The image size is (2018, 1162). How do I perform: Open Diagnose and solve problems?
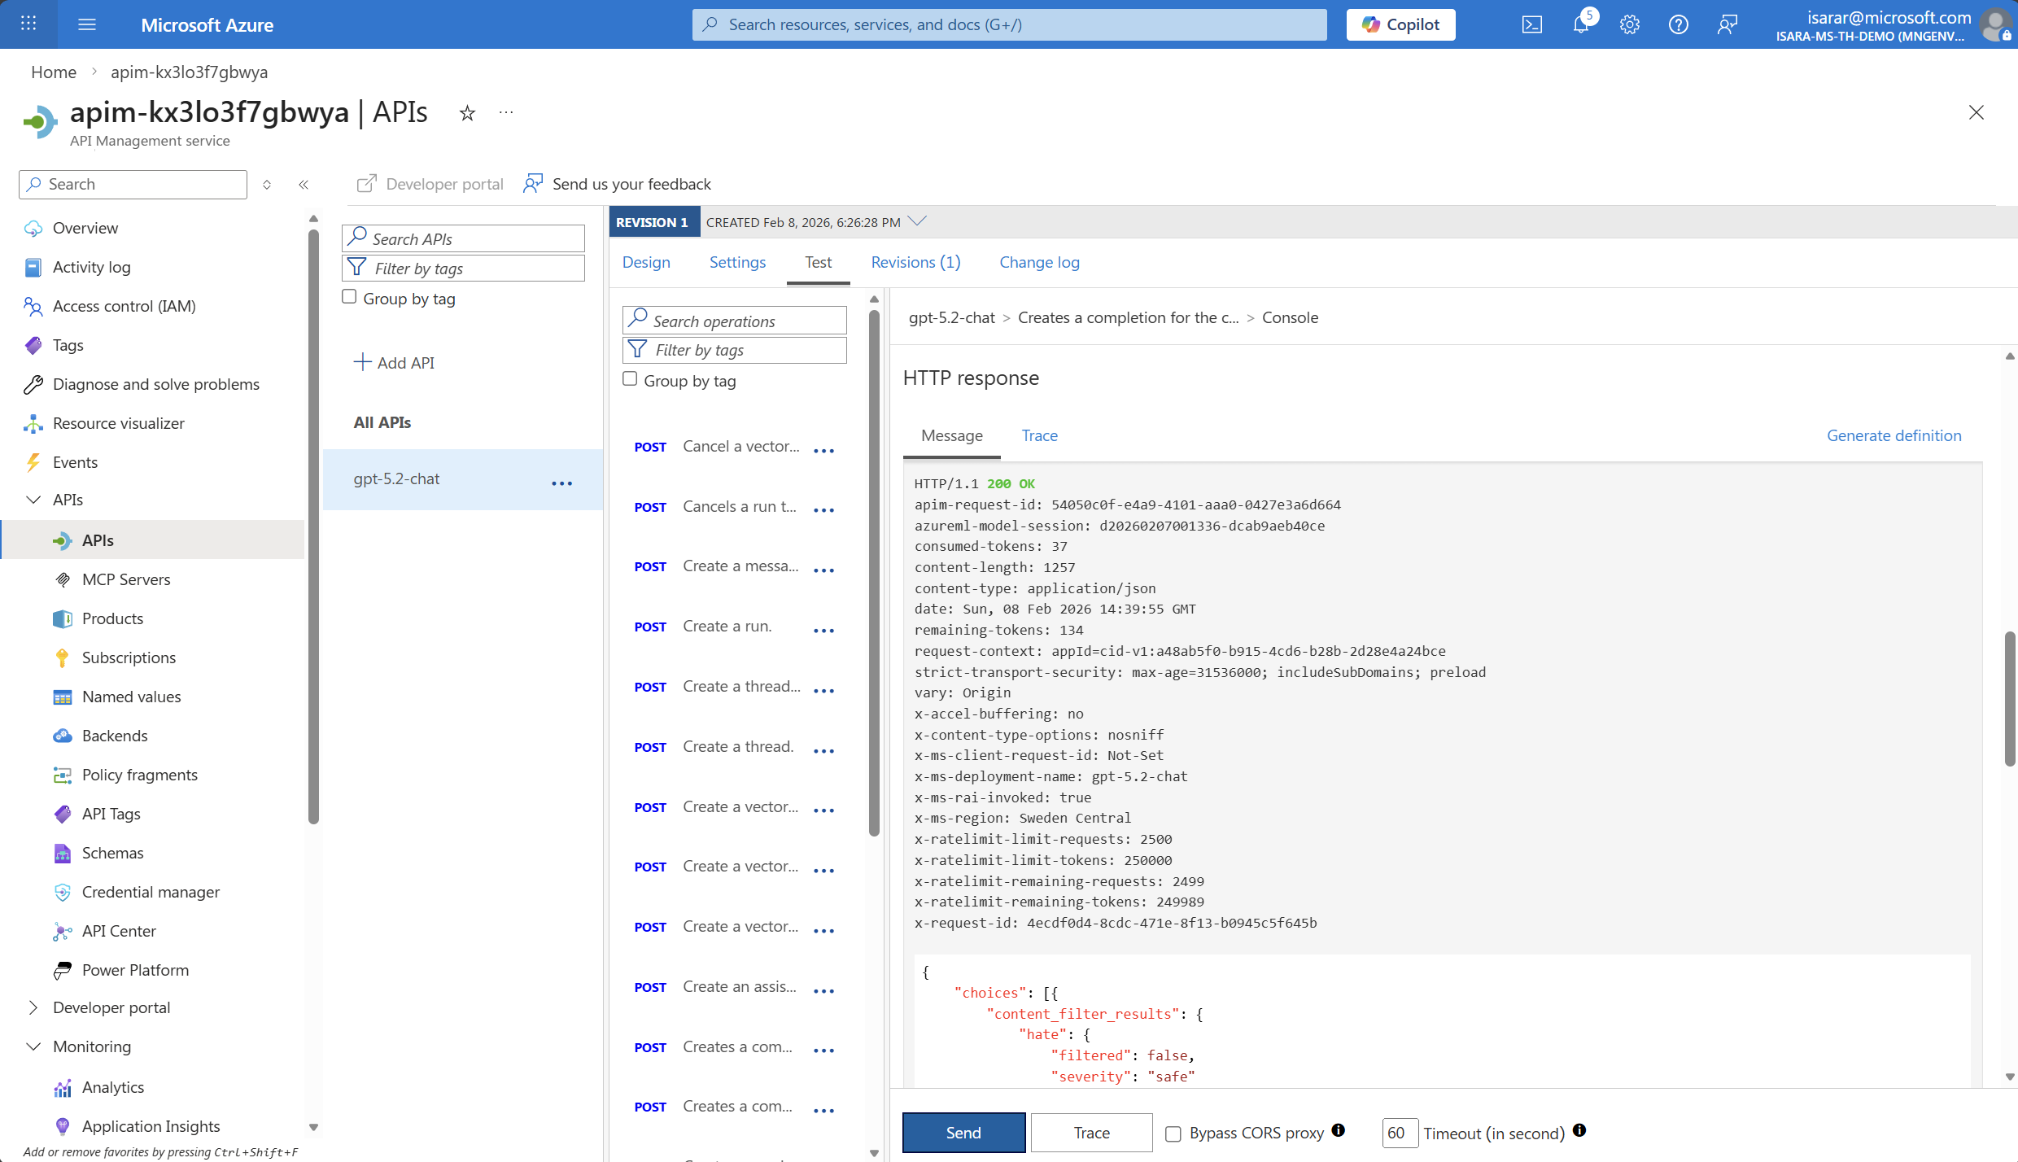(155, 384)
